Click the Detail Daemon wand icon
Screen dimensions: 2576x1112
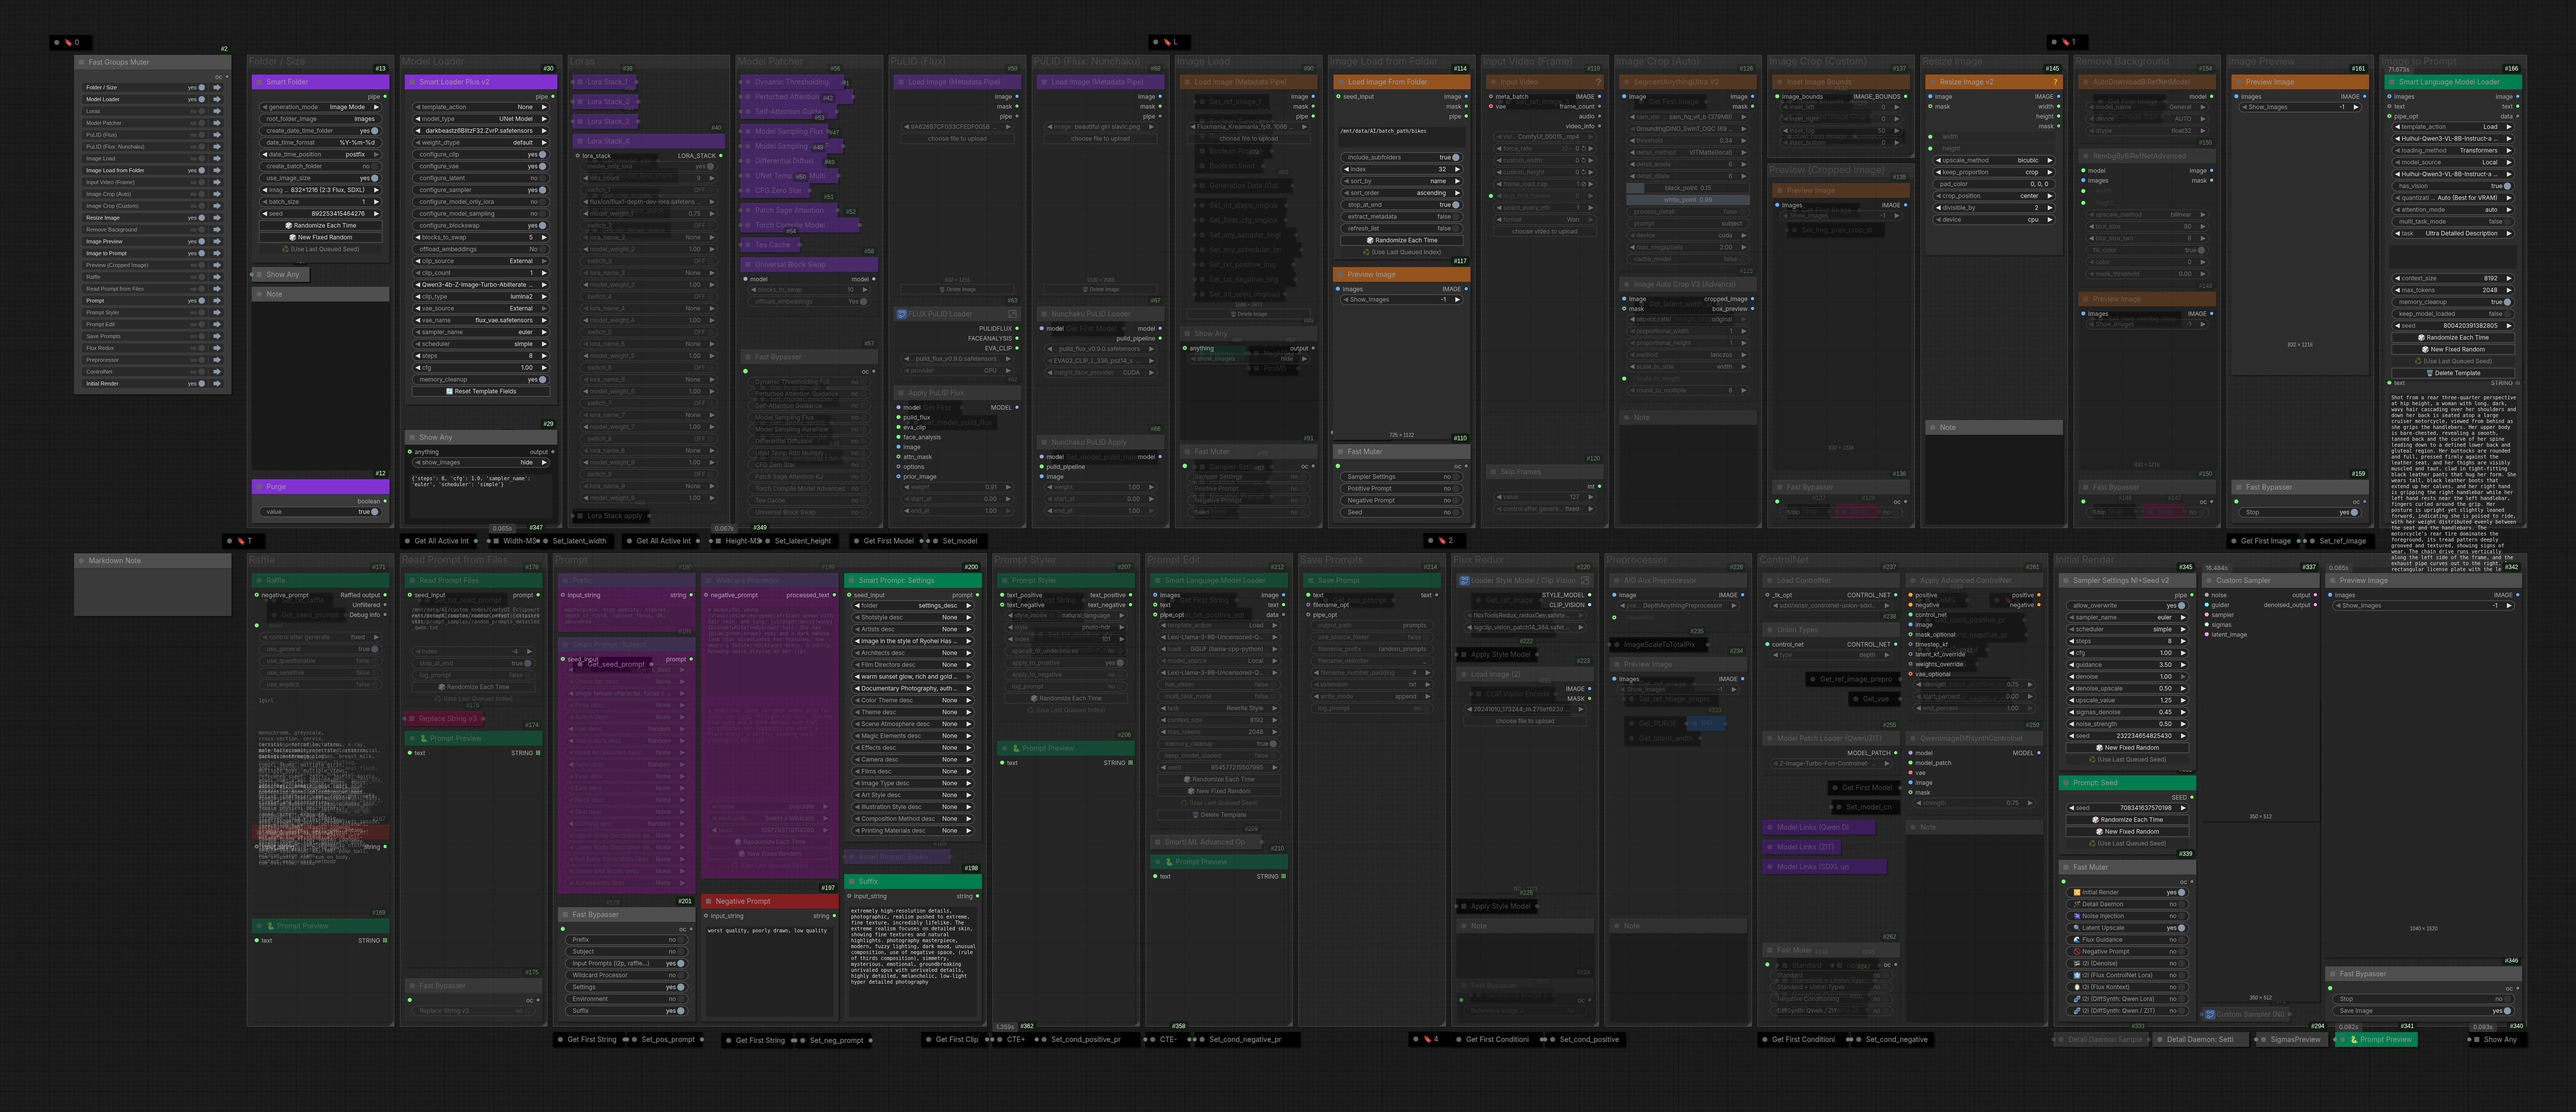2077,904
